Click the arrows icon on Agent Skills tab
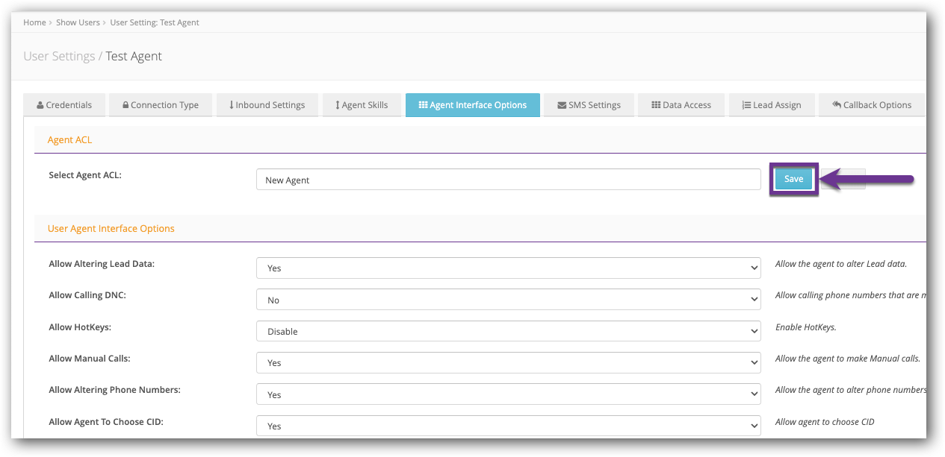 337,105
